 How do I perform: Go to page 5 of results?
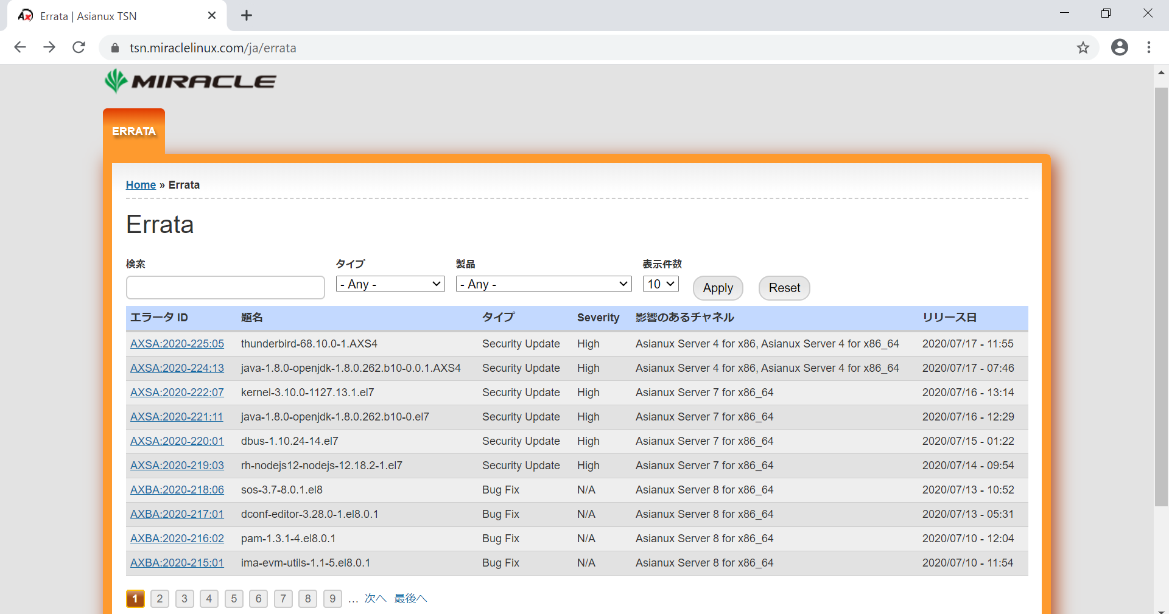point(234,599)
